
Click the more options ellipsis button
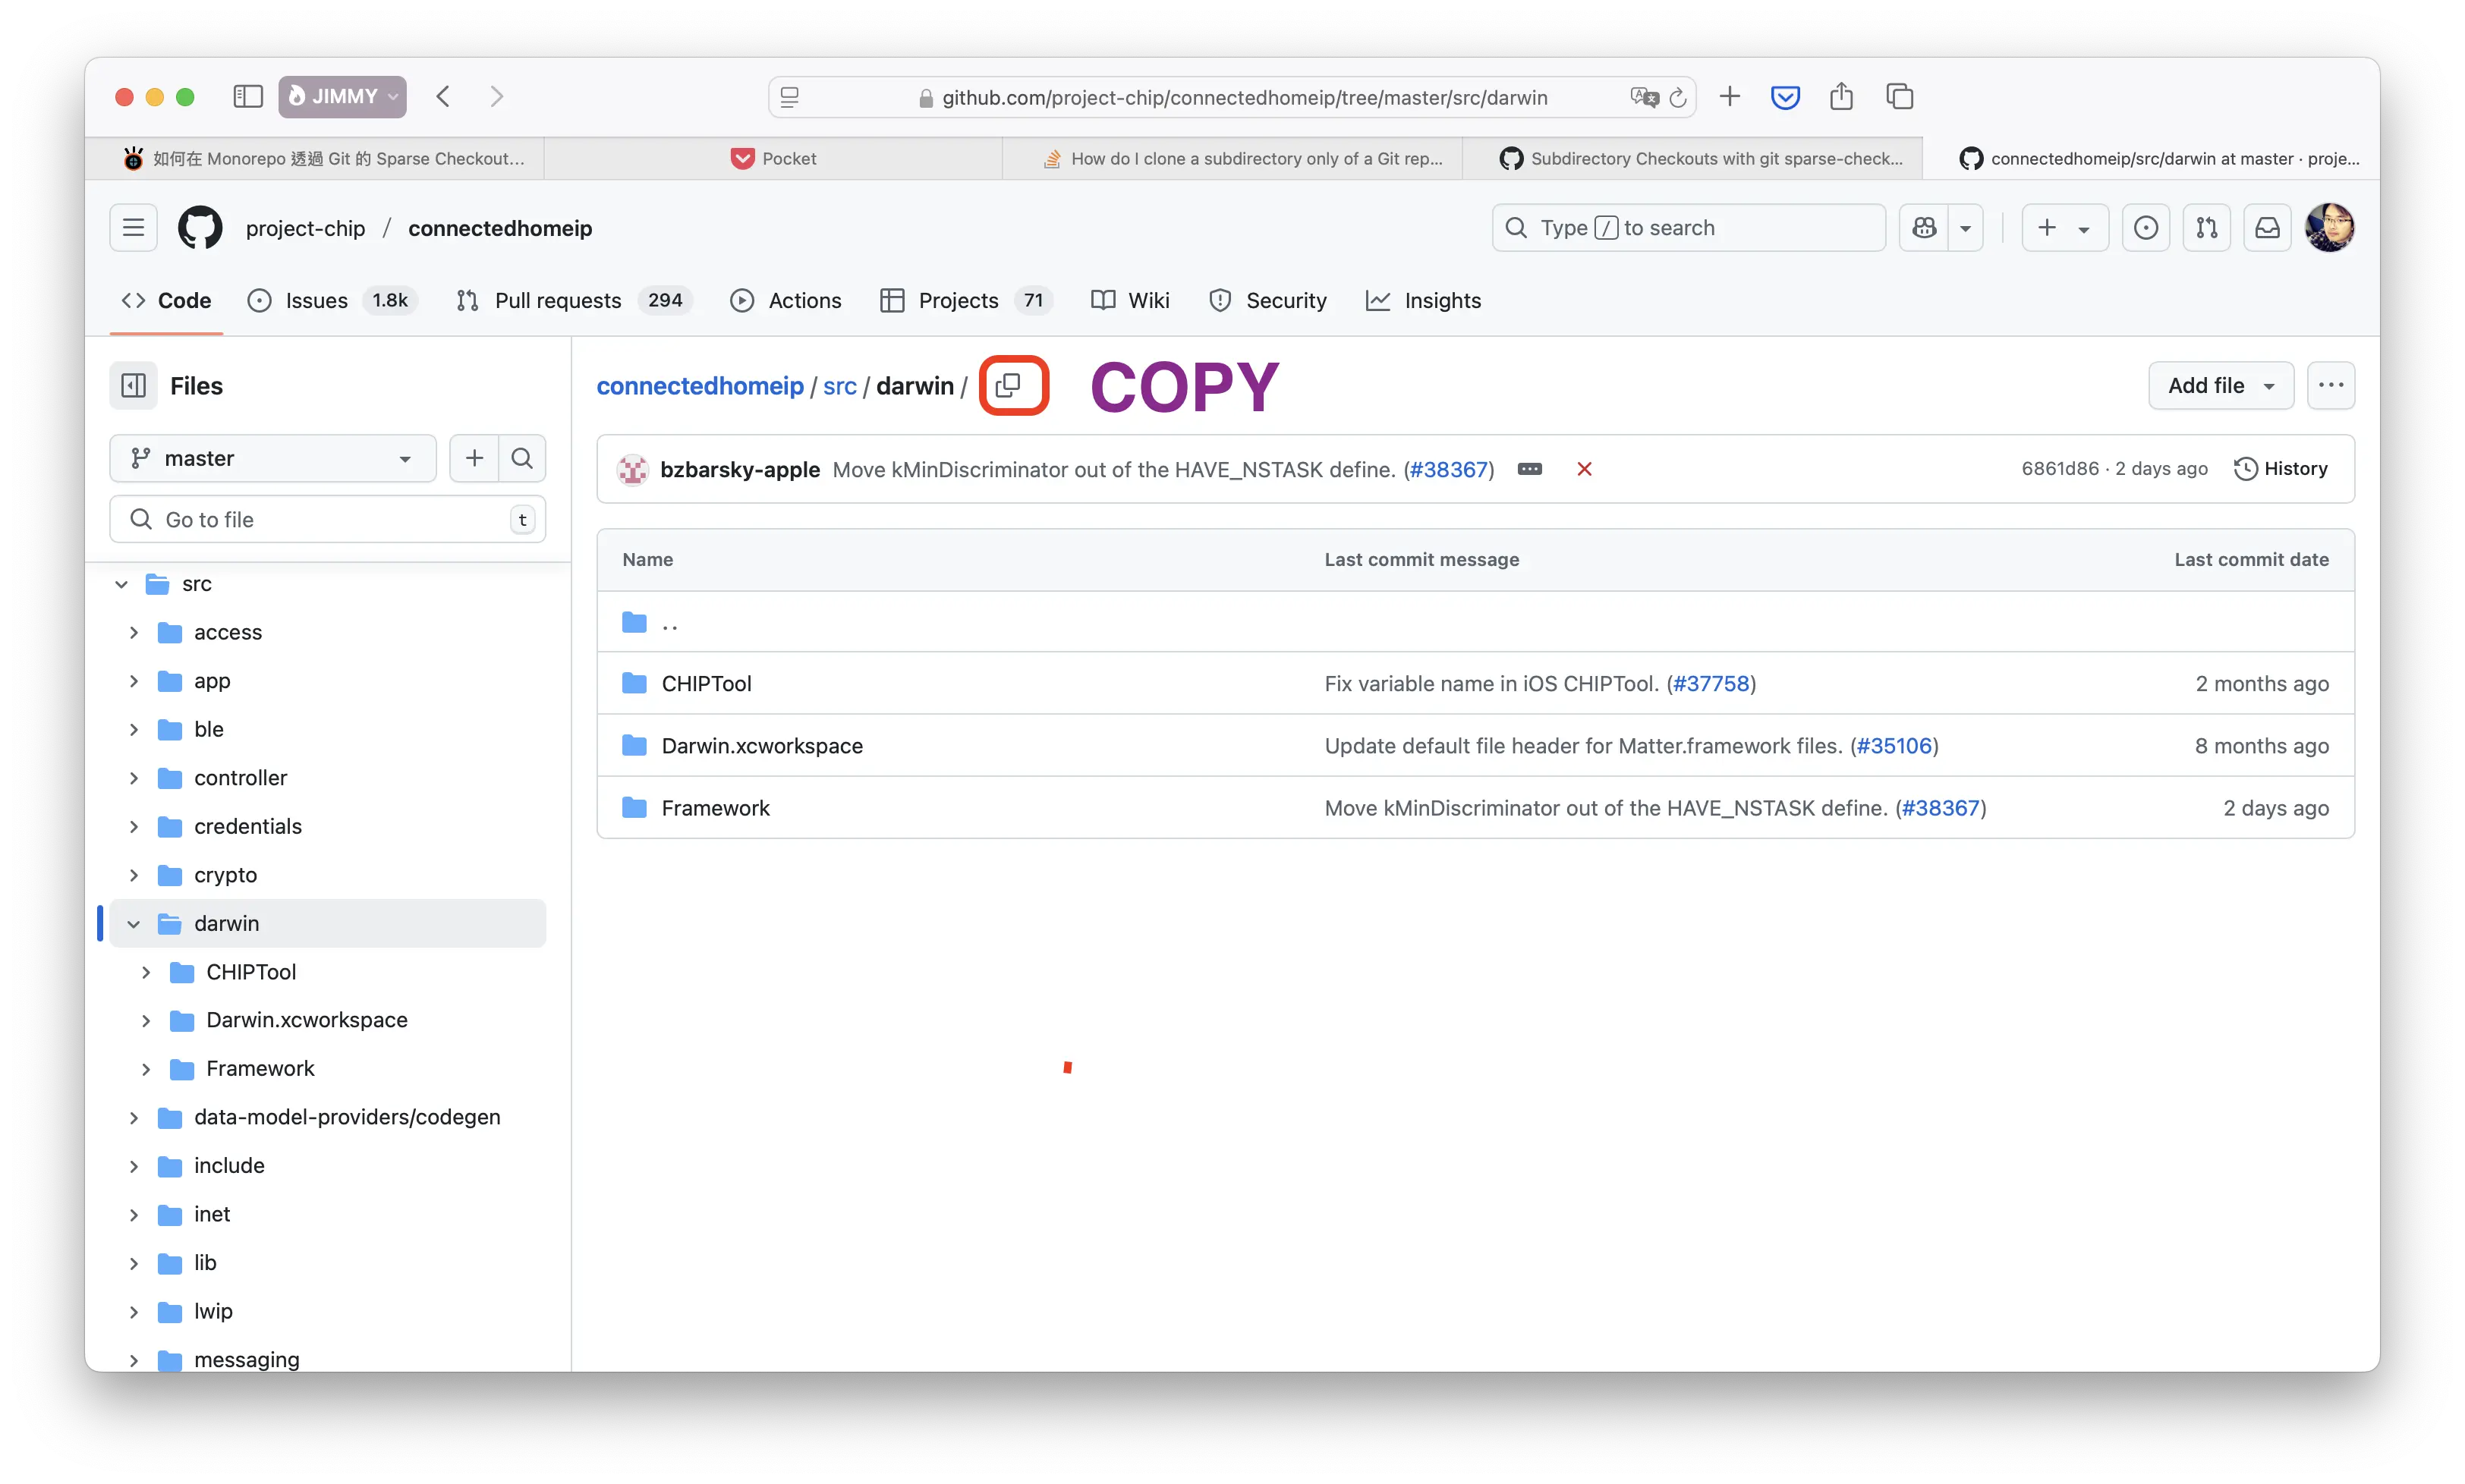(x=2331, y=385)
